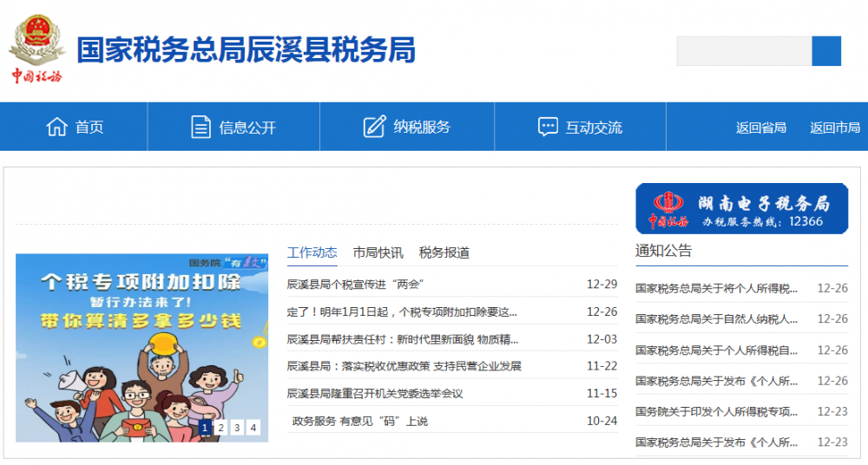Switch to the 税务报道 tab
Screen dimensions: 868x465
click(444, 253)
